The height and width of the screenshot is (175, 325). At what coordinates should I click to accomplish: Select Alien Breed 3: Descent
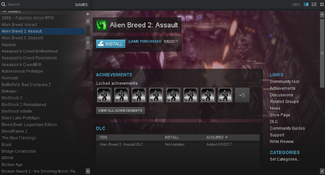[43, 38]
